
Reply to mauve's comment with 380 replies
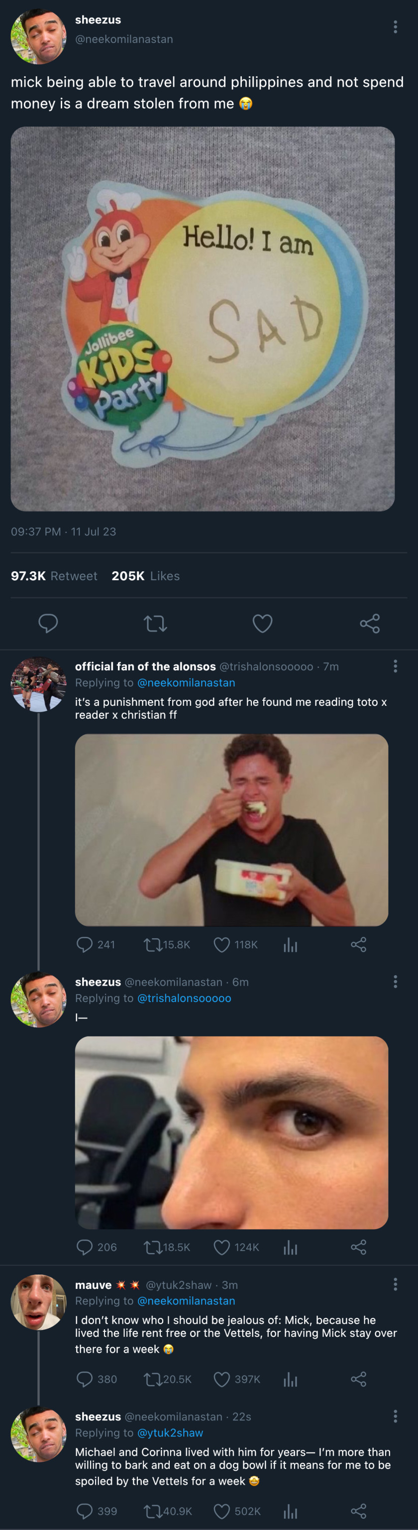[85, 1379]
